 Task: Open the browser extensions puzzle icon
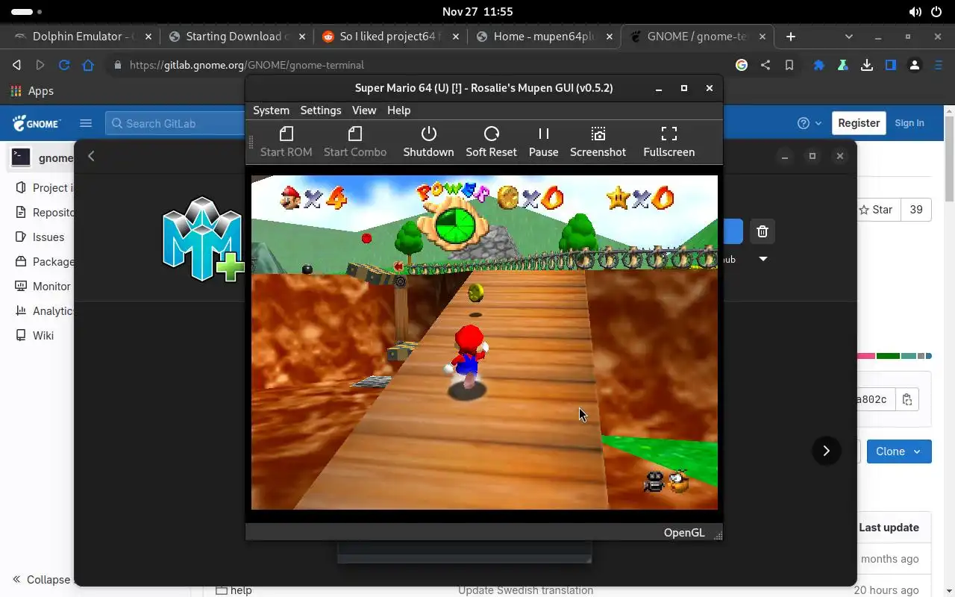coord(819,65)
